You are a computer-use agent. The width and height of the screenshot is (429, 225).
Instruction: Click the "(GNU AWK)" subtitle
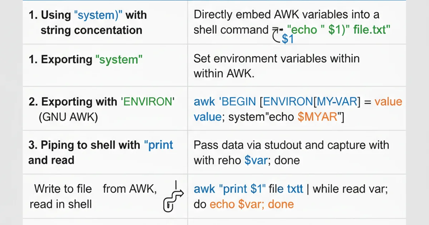click(x=68, y=117)
